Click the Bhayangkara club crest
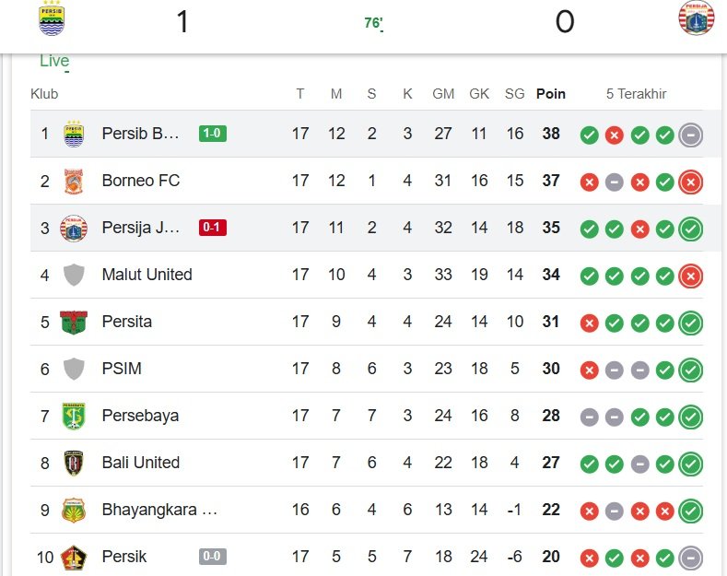This screenshot has width=727, height=576. coord(74,511)
